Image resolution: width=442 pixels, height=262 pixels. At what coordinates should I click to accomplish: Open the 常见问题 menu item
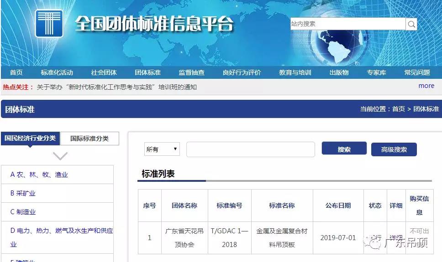[x=417, y=72]
